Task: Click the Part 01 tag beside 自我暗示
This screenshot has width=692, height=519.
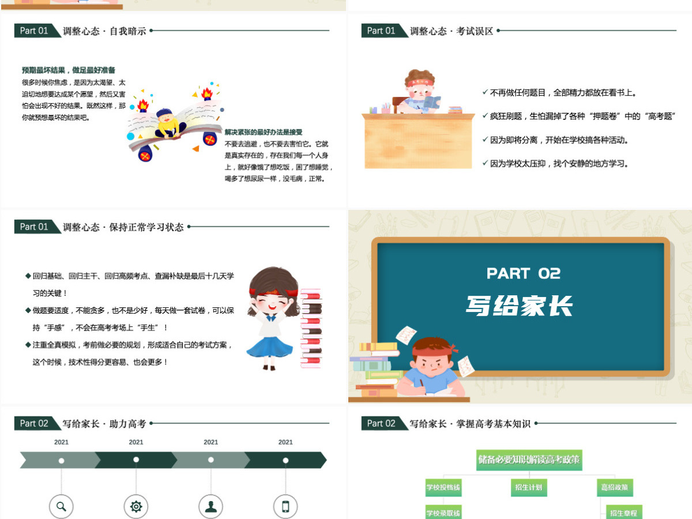Action: pyautogui.click(x=37, y=31)
